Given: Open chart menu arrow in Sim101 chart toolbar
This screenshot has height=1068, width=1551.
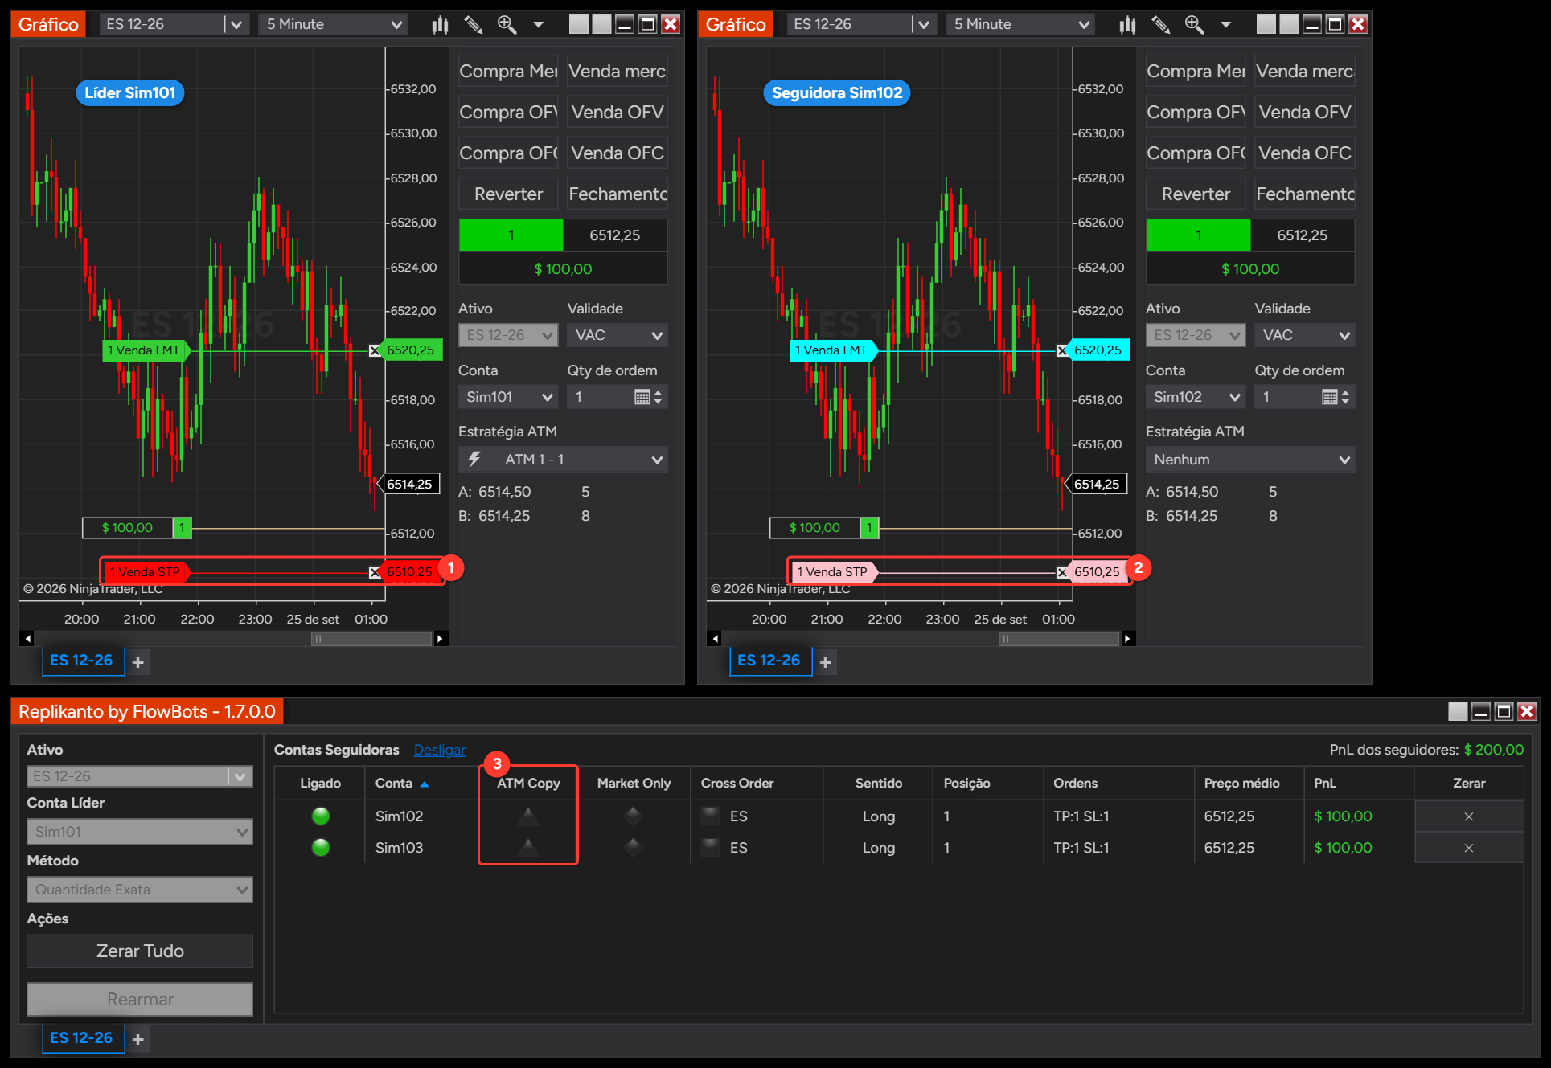Looking at the screenshot, I should [x=539, y=25].
